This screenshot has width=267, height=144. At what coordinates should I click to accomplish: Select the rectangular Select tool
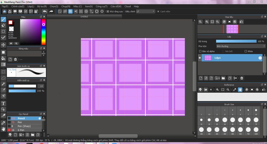coord(3,72)
